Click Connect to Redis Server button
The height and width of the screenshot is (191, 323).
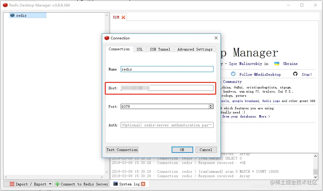pos(82,184)
